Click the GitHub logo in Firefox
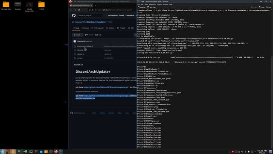273x154 pixels. click(x=74, y=15)
